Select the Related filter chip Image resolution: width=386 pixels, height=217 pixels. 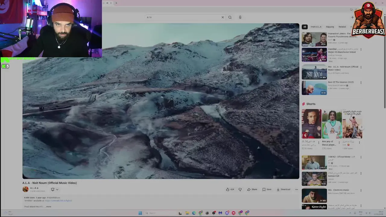(x=342, y=27)
